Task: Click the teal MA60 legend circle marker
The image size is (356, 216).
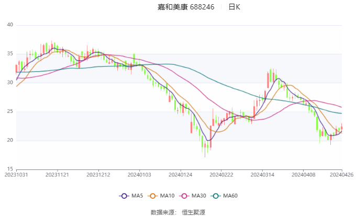Action: [x=215, y=196]
